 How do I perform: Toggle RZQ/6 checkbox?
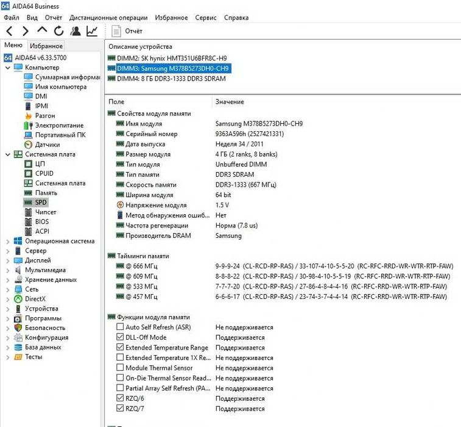click(x=120, y=398)
